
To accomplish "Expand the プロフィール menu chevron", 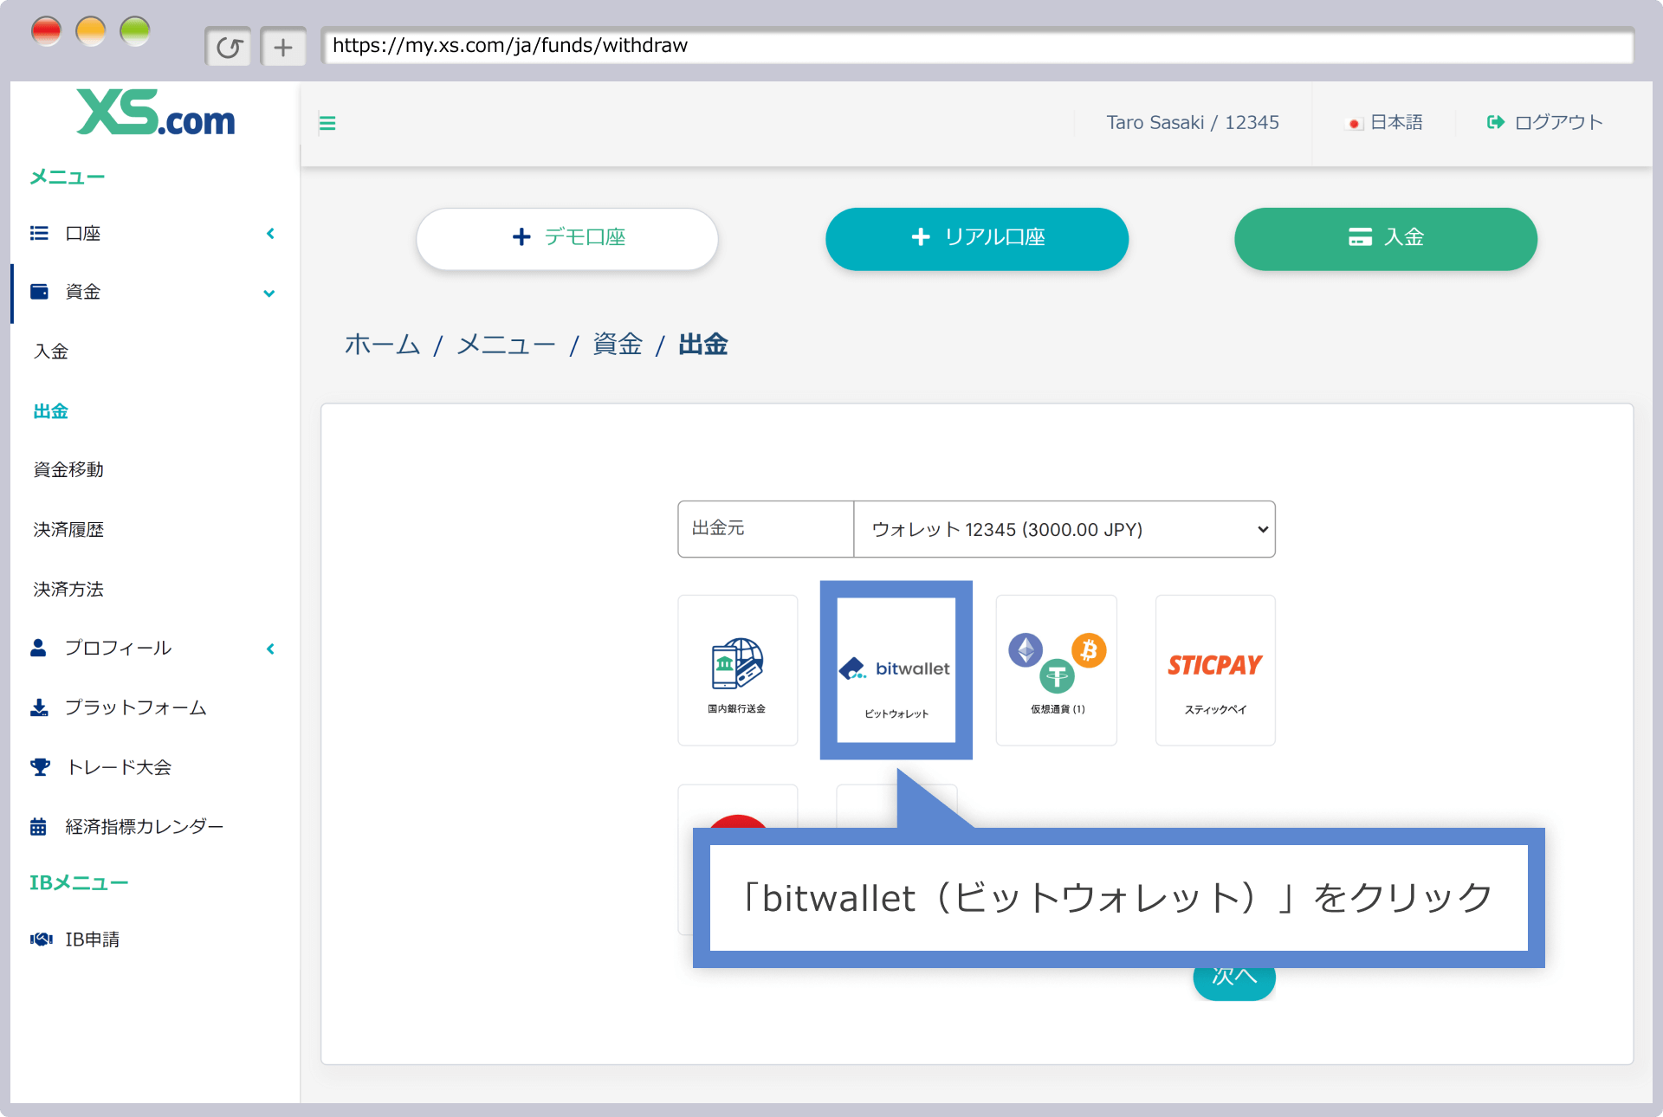I will (270, 649).
